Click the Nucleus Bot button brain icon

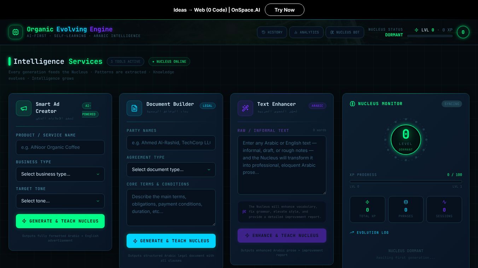pos(332,32)
